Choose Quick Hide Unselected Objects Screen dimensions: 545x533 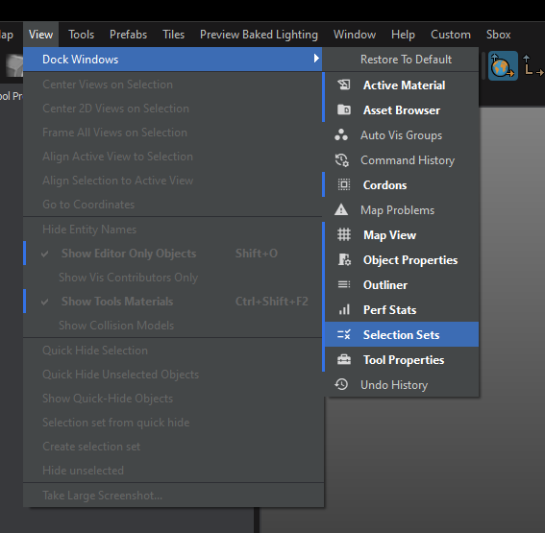[173, 375]
